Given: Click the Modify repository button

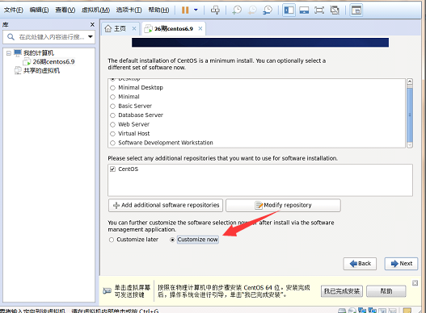Looking at the screenshot, I should 283,206.
